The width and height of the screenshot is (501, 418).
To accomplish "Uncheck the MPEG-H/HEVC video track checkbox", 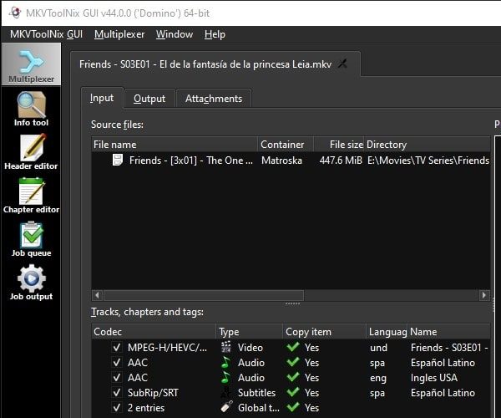I will (117, 347).
